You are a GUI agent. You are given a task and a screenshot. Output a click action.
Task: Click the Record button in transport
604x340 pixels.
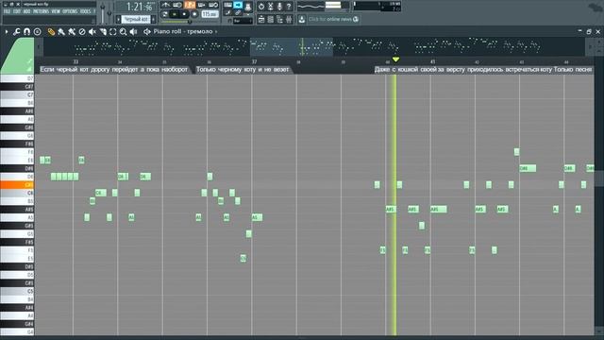click(x=194, y=14)
